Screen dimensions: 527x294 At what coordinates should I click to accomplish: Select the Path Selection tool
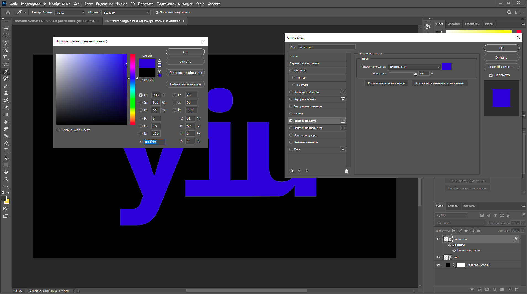[x=6, y=157]
